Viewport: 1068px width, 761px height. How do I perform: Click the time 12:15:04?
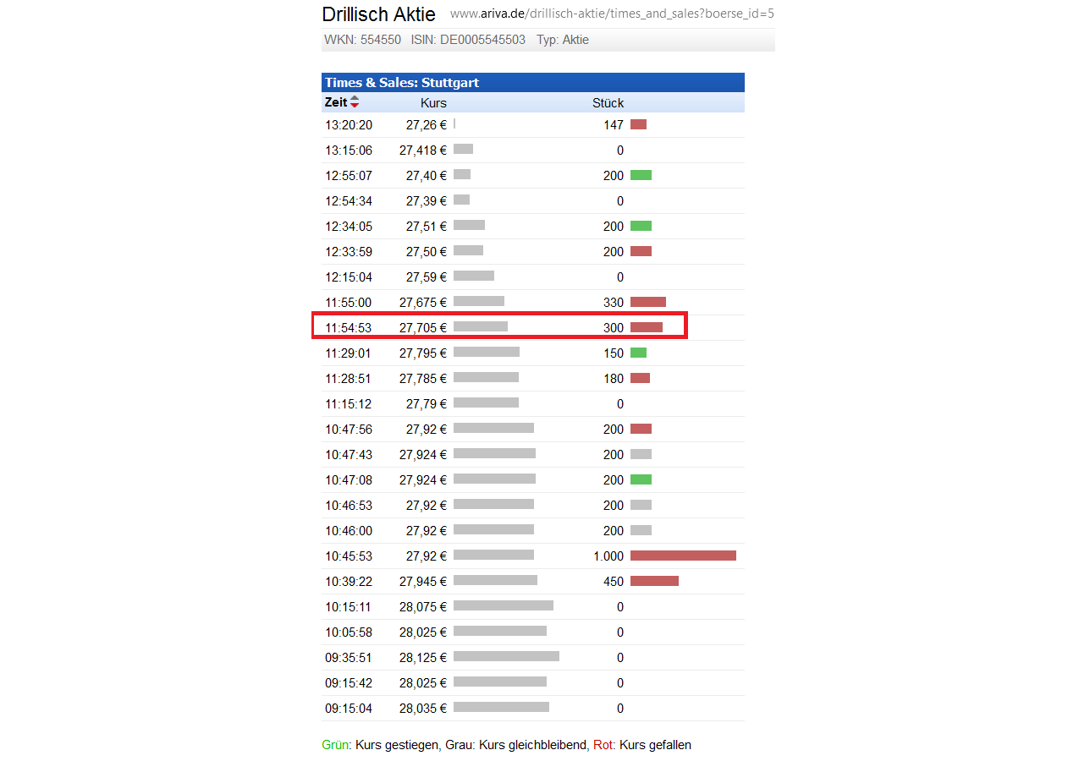pyautogui.click(x=349, y=277)
